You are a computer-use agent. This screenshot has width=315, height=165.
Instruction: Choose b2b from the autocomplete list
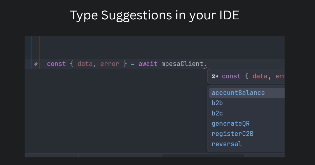coord(217,103)
